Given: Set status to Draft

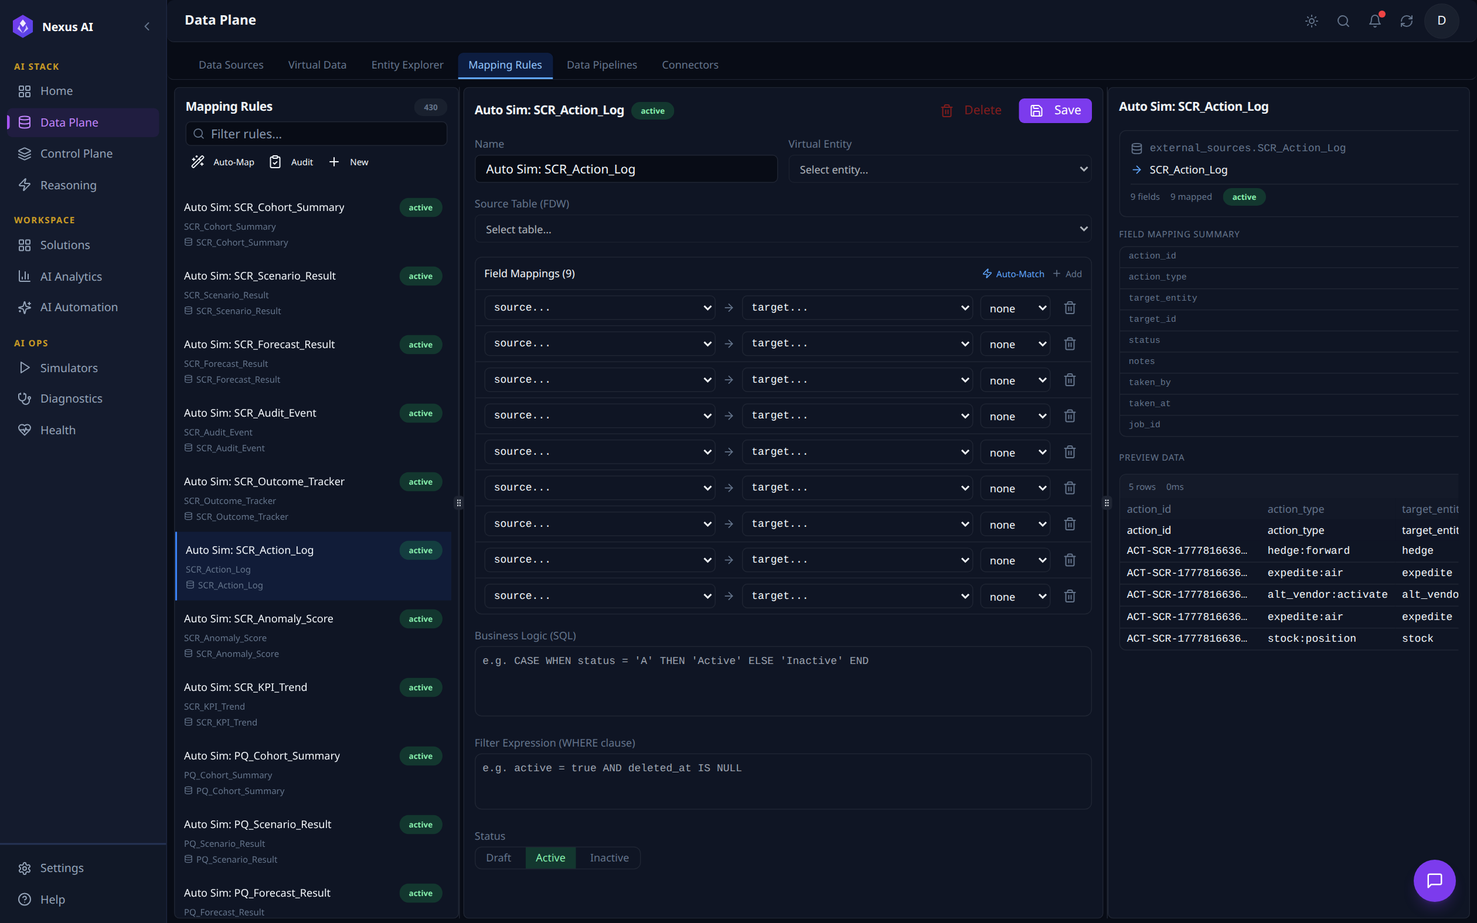Looking at the screenshot, I should point(499,858).
